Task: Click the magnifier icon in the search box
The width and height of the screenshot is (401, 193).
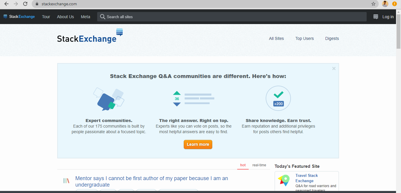Action: click(x=102, y=17)
